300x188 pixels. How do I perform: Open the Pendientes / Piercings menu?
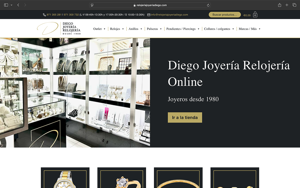[x=183, y=29]
